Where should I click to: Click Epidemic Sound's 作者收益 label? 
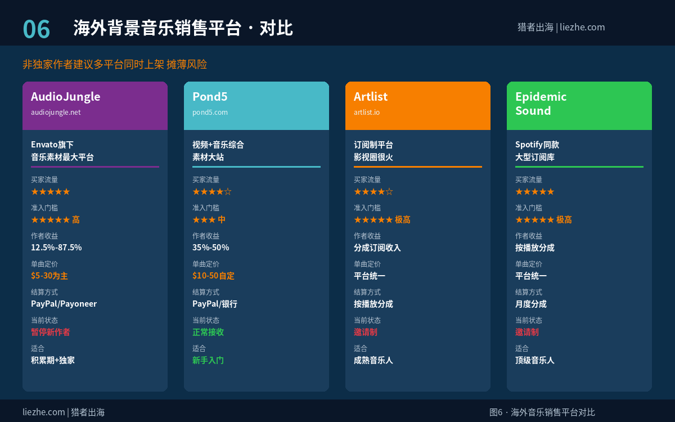pyautogui.click(x=529, y=236)
